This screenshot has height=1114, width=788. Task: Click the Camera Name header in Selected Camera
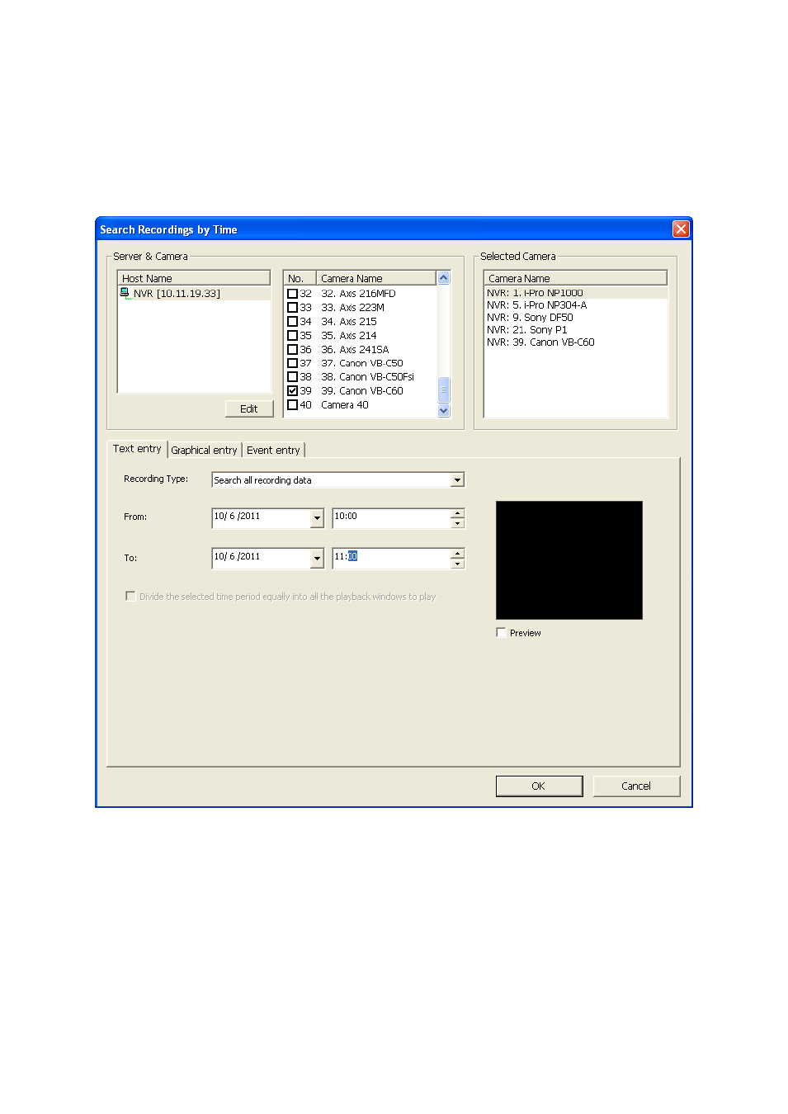click(x=575, y=278)
